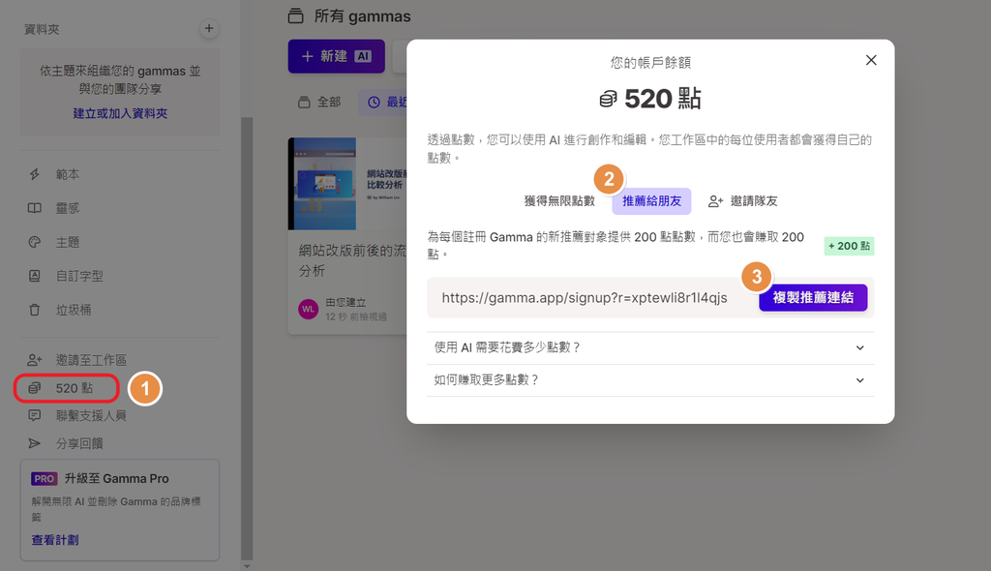Open the 網站改版 gamma thumbnail
The width and height of the screenshot is (991, 571).
tap(347, 184)
